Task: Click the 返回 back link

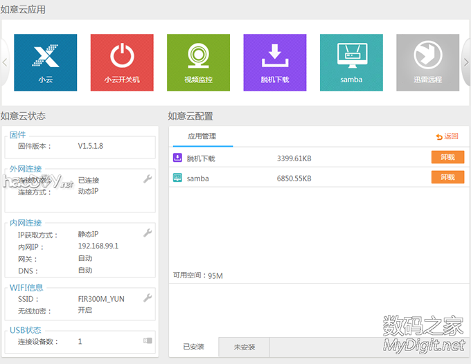Action: 447,136
